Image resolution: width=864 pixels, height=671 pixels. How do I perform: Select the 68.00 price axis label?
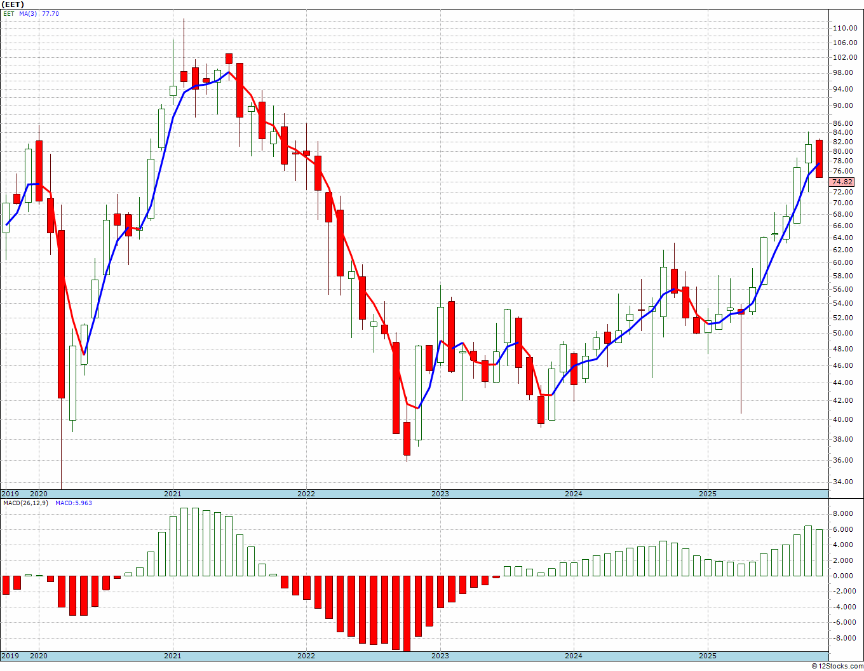click(x=844, y=214)
